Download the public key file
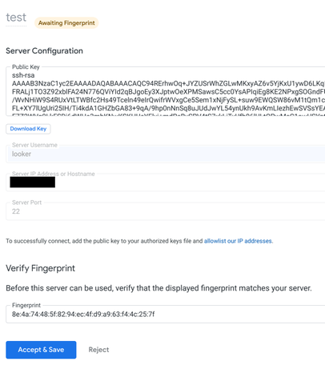The width and height of the screenshot is (325, 369). click(x=28, y=129)
